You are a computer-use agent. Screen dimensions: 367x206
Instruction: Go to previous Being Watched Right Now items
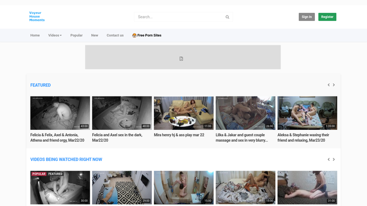click(329, 159)
